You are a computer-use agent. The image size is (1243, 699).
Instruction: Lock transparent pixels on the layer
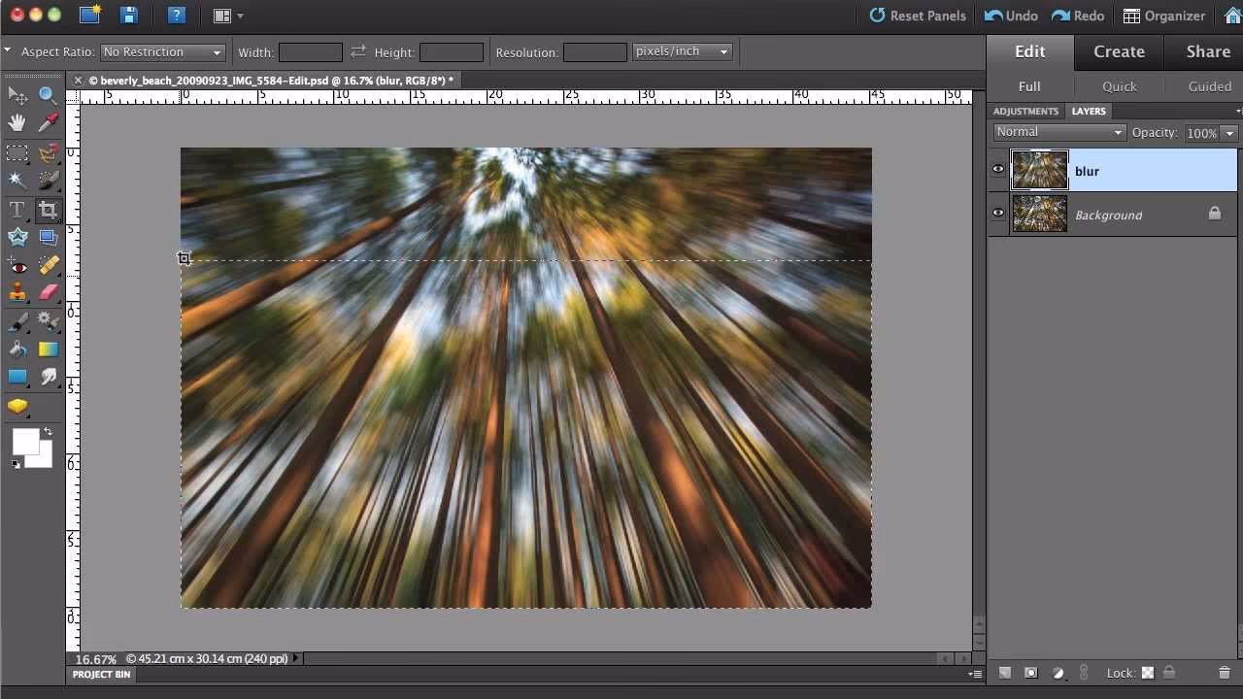tap(1148, 672)
